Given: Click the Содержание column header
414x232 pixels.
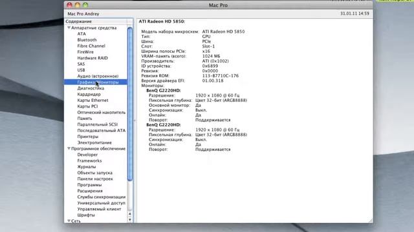Looking at the screenshot, I should coord(96,21).
